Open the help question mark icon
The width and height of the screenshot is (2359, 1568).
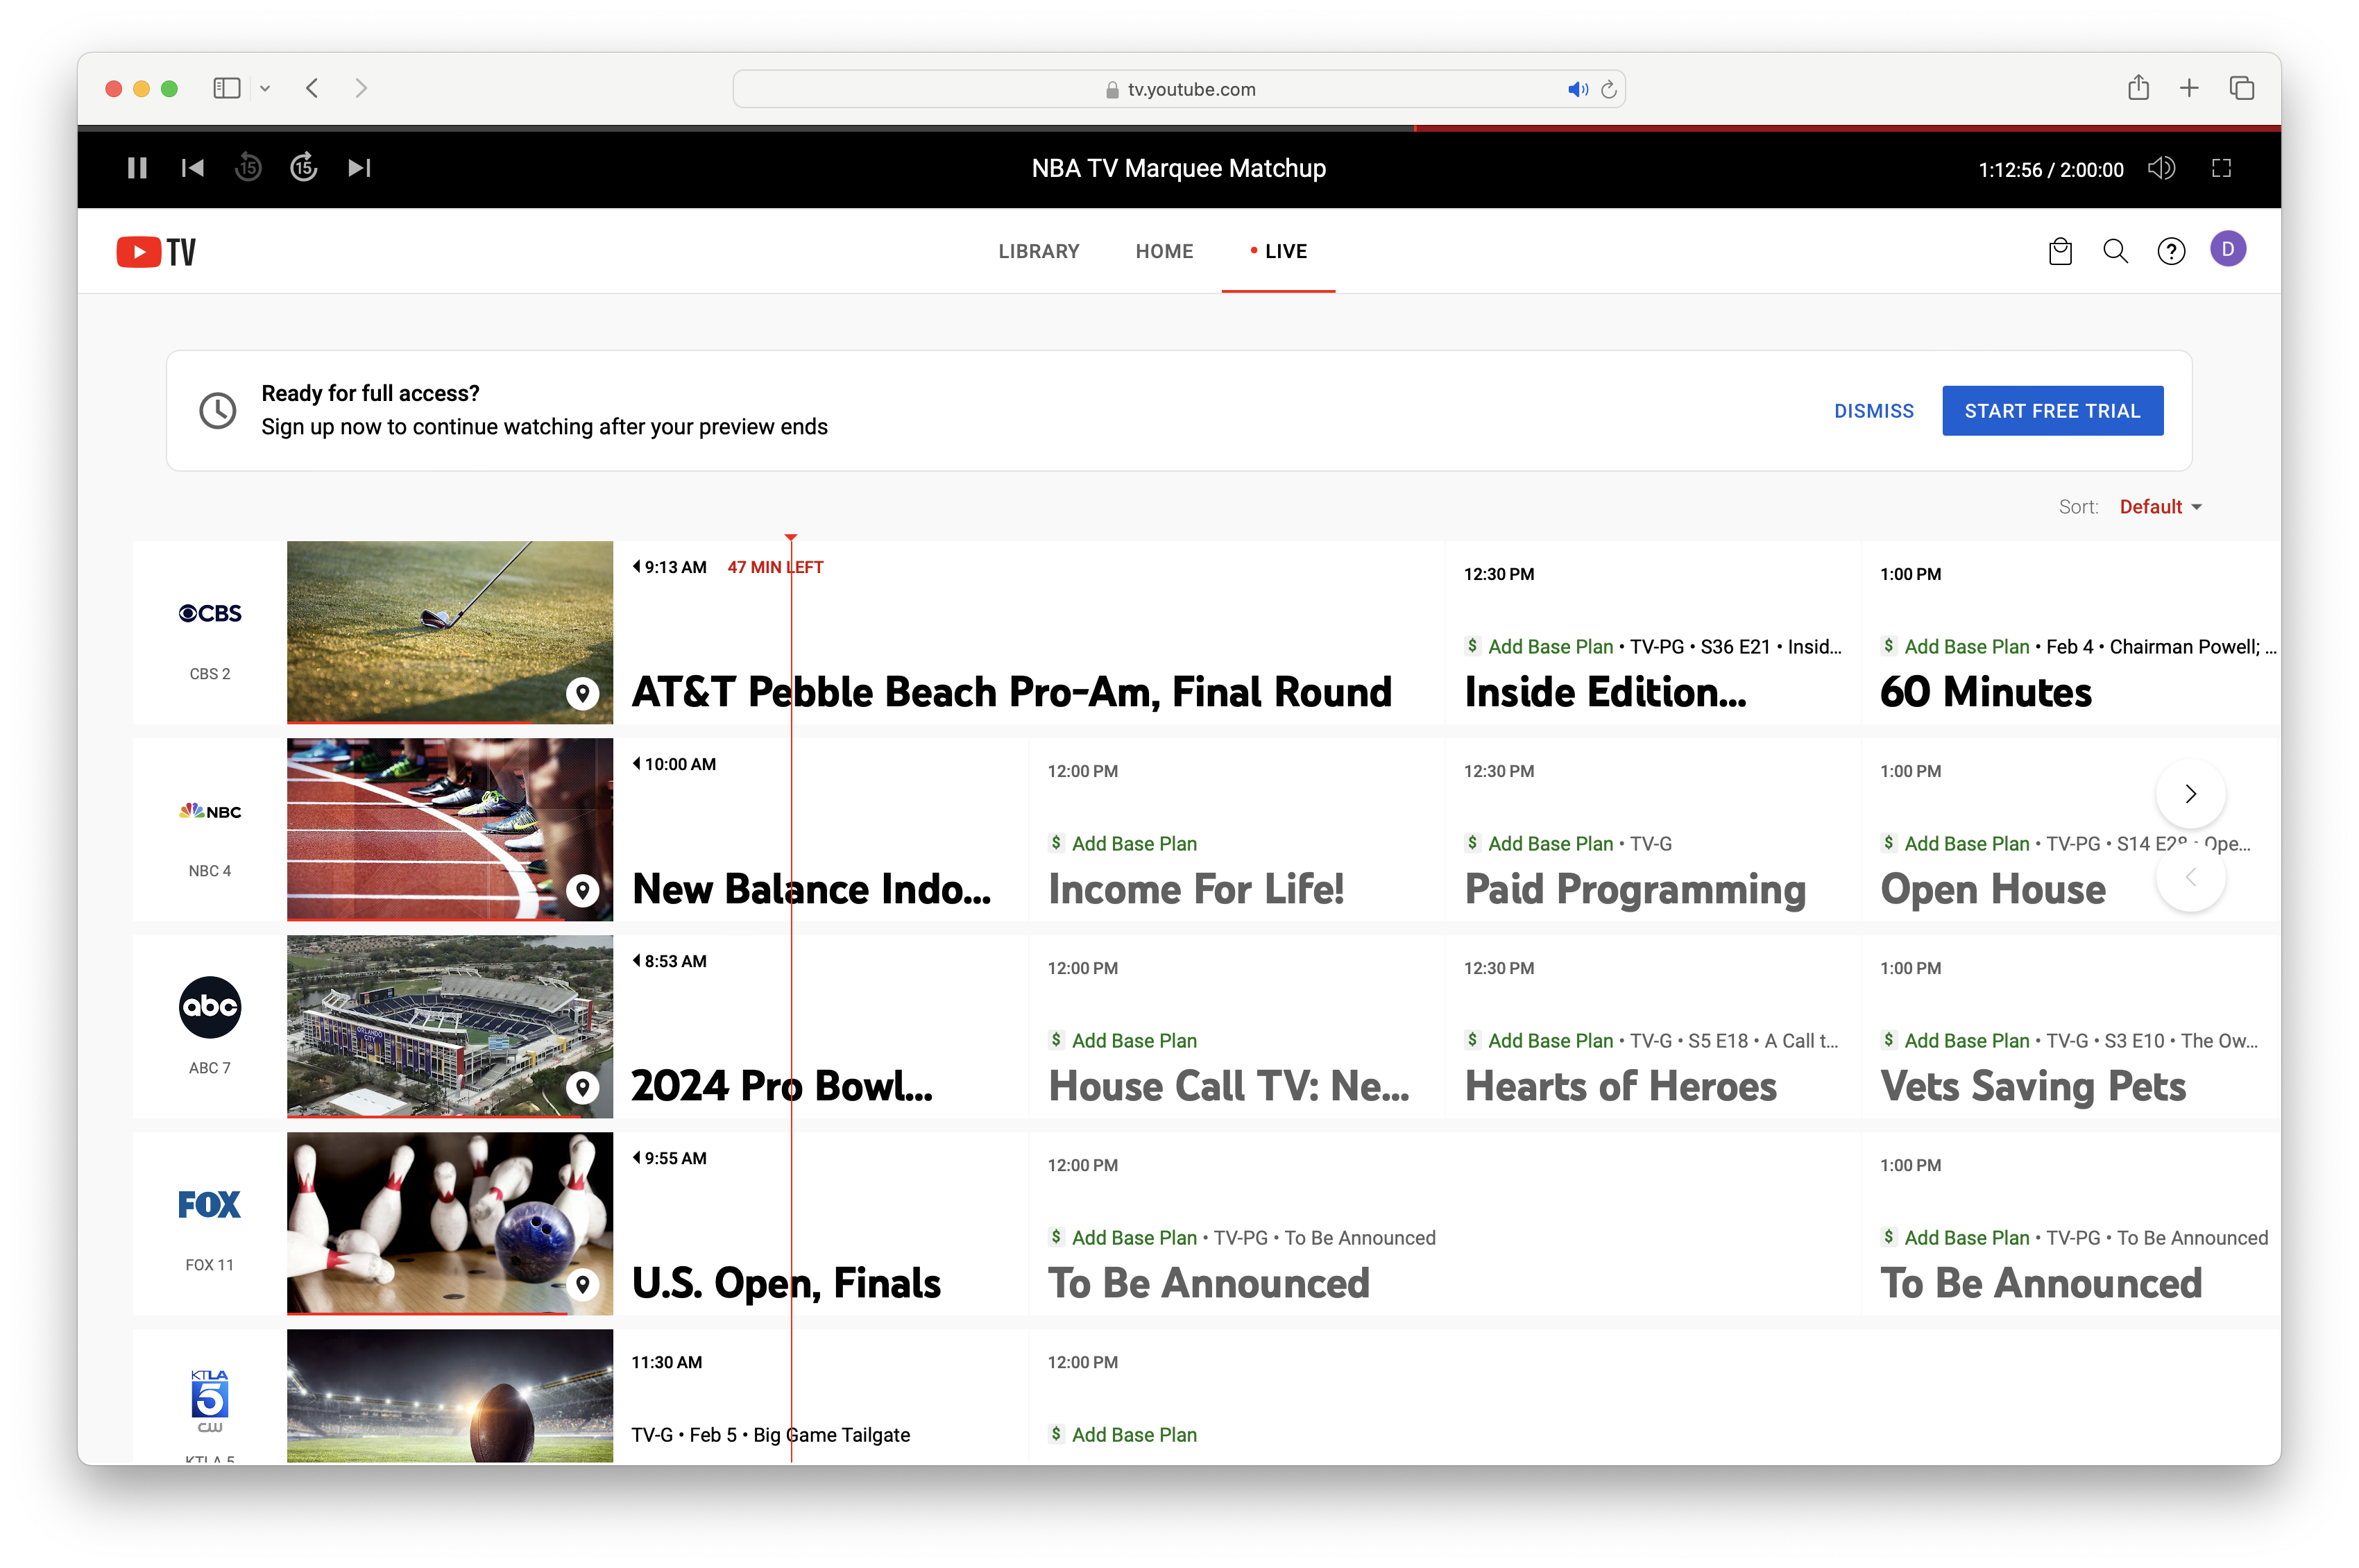2171,251
